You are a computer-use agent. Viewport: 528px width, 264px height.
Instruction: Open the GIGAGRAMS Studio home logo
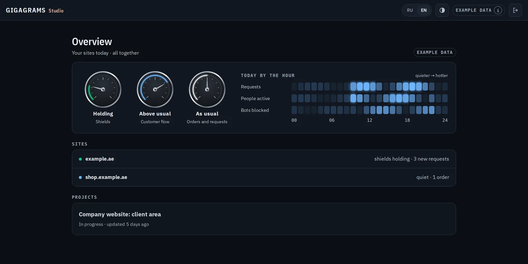click(35, 11)
